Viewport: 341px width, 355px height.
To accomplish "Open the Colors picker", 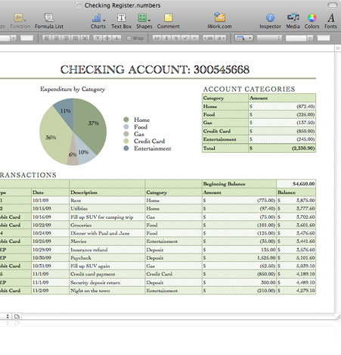I will (312, 20).
